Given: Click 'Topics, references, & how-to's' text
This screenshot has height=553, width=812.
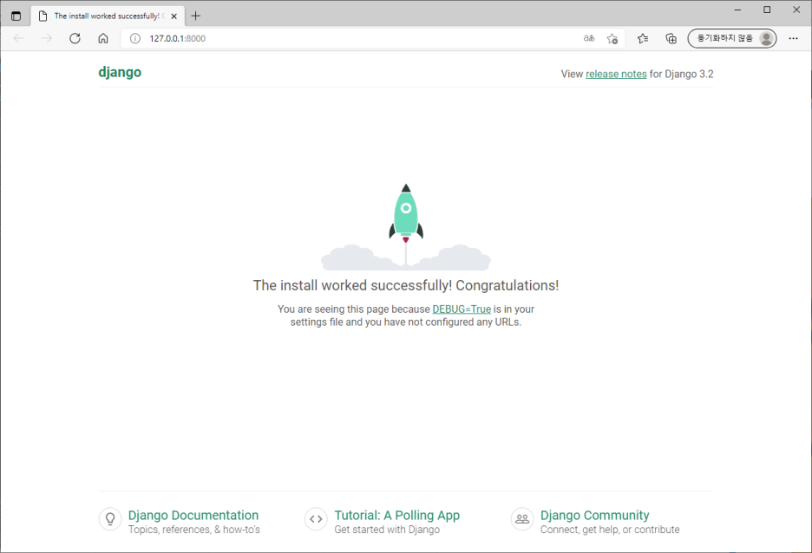Looking at the screenshot, I should 194,530.
